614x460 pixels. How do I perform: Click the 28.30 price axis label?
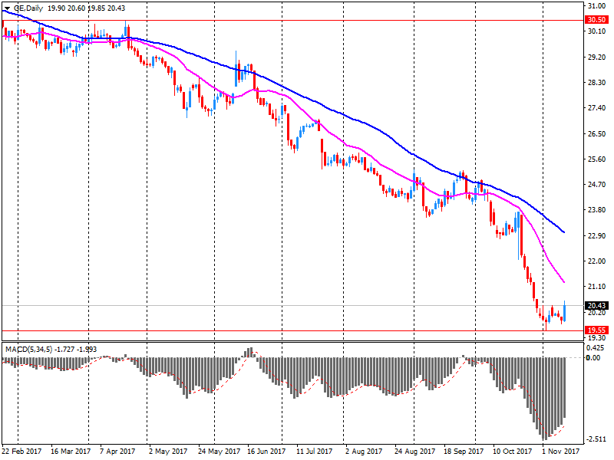597,83
